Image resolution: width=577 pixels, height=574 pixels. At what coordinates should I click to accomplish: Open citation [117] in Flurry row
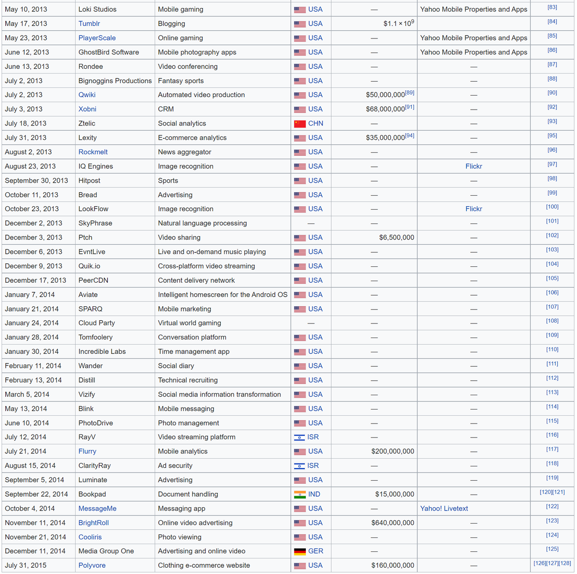tap(552, 449)
